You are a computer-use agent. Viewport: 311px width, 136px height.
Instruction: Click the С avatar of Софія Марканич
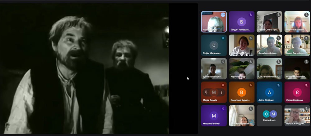214,45
